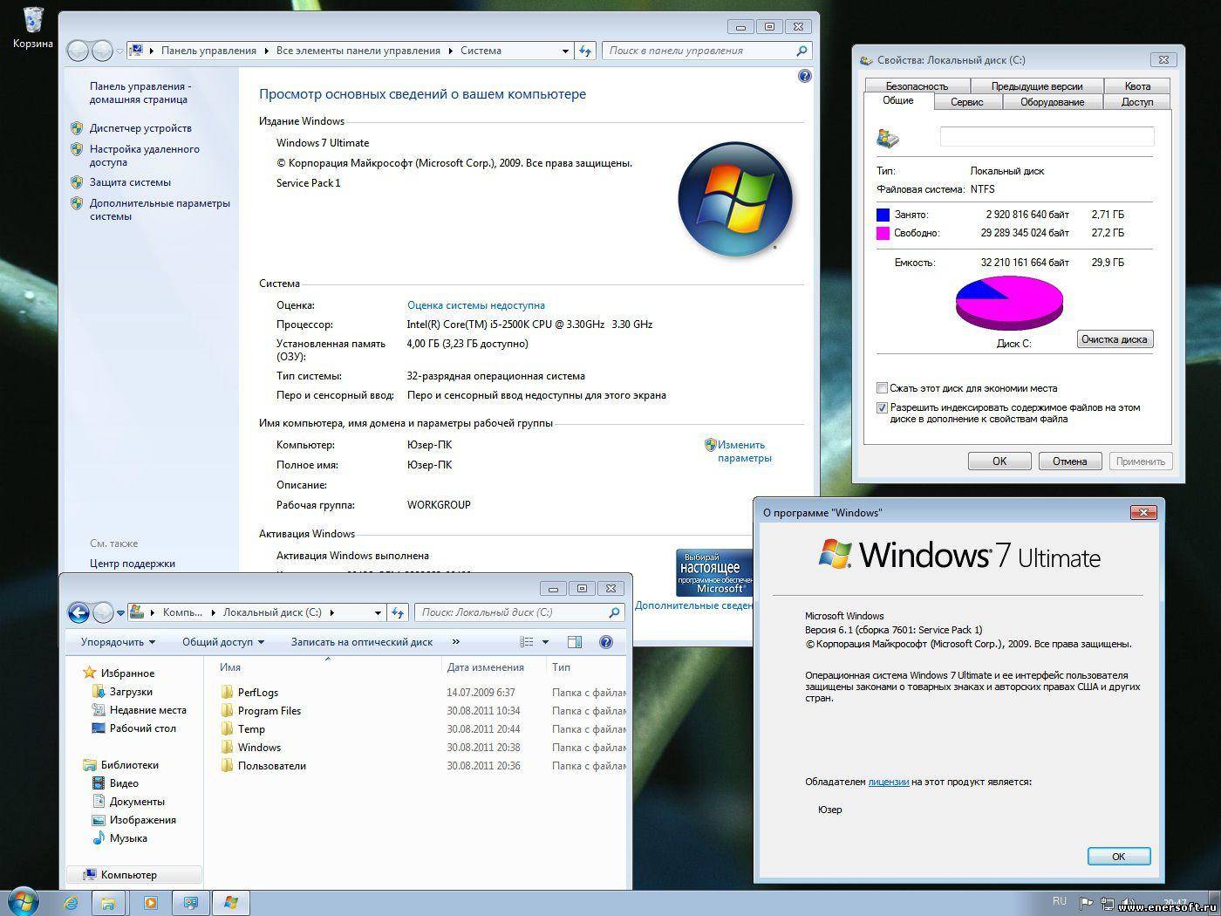Open recent pages dropdown in explorer window
The image size is (1221, 916).
tap(119, 612)
